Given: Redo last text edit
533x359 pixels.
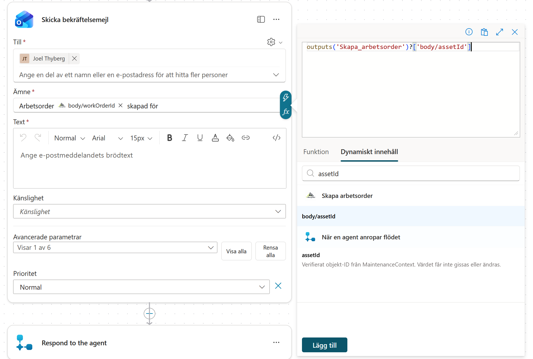Looking at the screenshot, I should click(38, 138).
